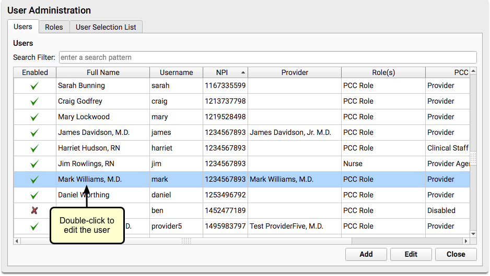
Task: Select the Harriet Hudson, RN row
Action: pyautogui.click(x=241, y=148)
